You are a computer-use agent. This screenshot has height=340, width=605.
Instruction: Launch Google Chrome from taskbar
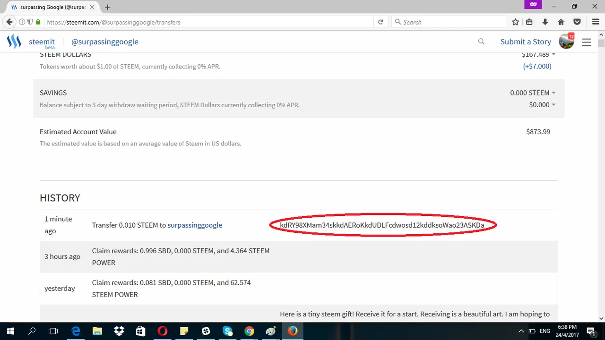coord(249,331)
